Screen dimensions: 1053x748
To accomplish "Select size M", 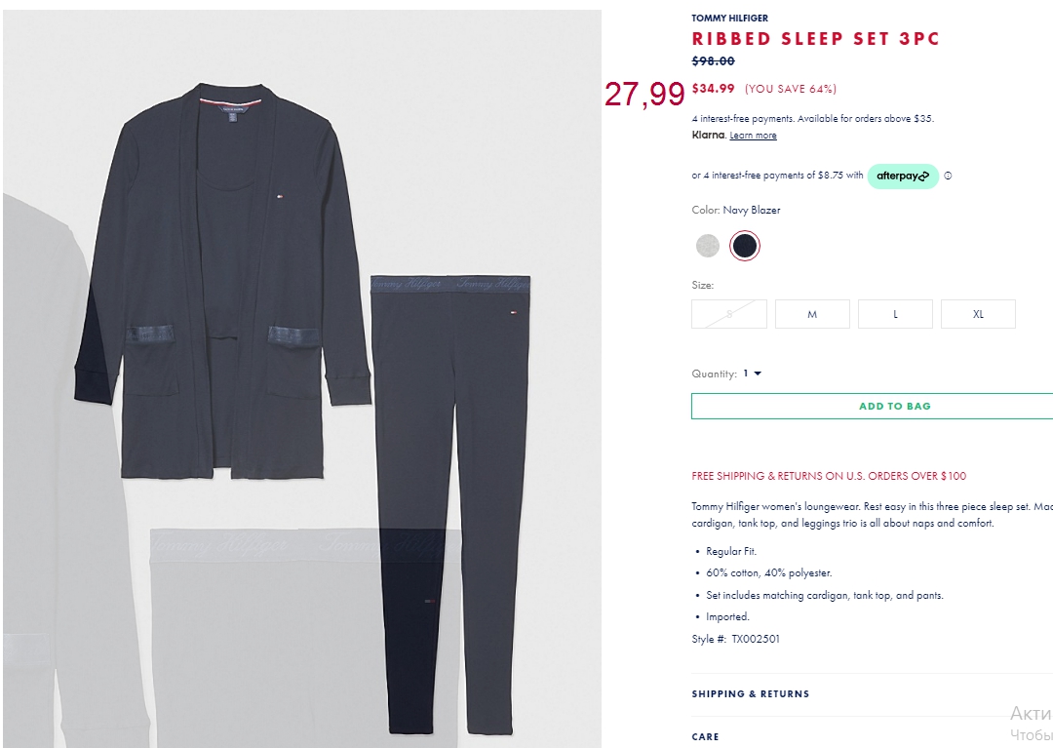I will point(812,314).
